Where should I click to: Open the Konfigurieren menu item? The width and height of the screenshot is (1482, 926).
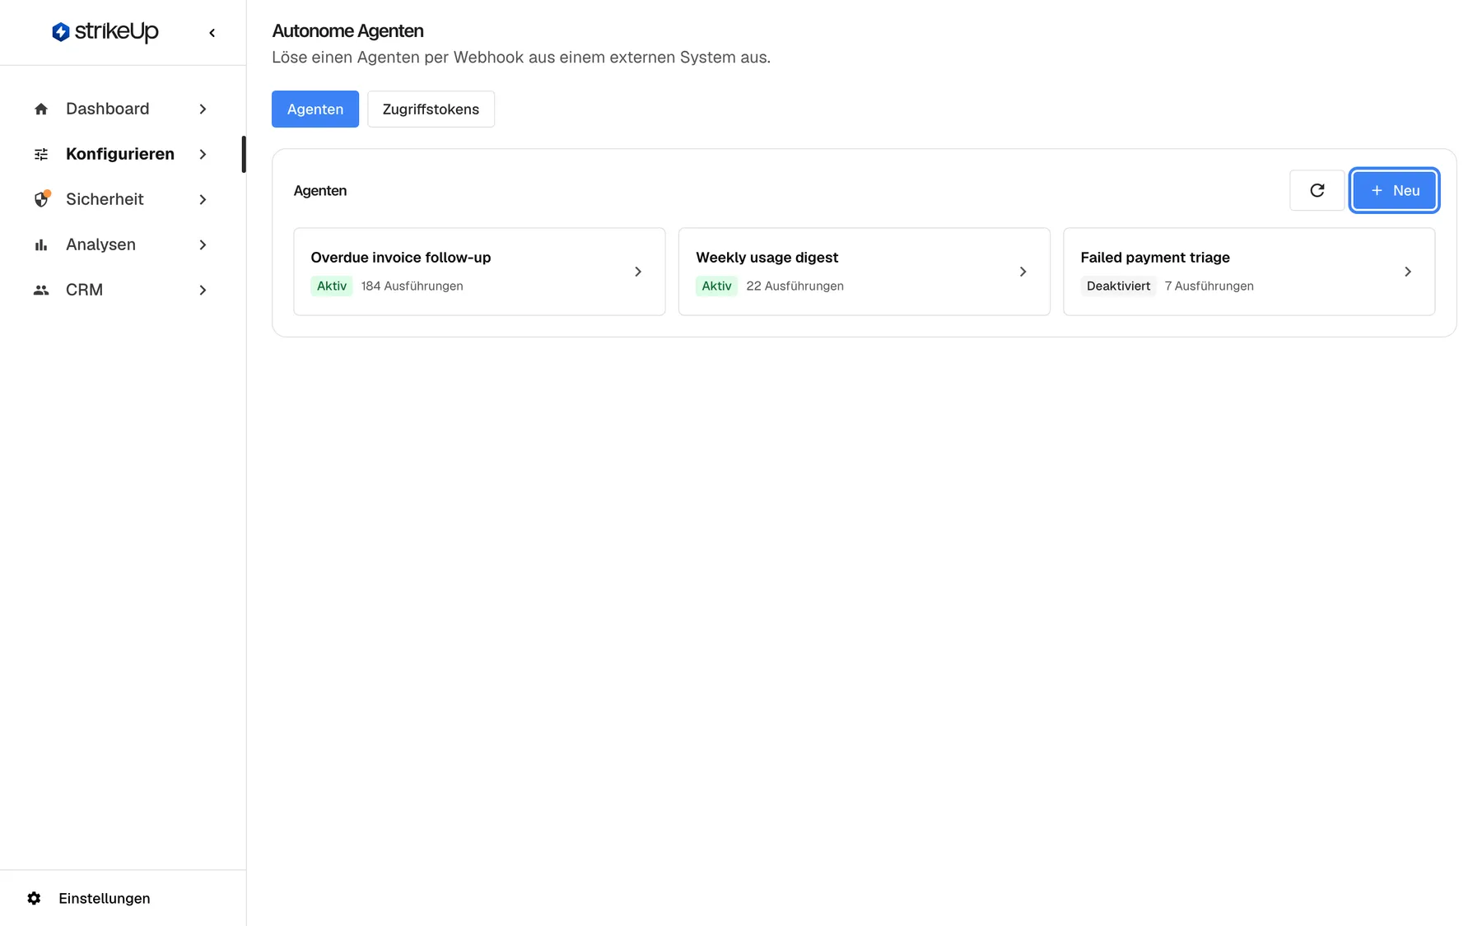click(x=122, y=154)
